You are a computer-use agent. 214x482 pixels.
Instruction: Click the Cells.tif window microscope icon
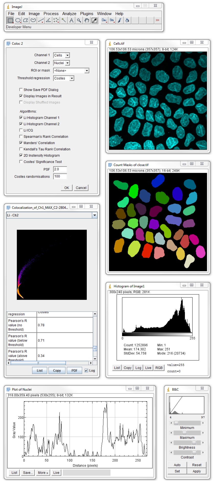[110, 43]
